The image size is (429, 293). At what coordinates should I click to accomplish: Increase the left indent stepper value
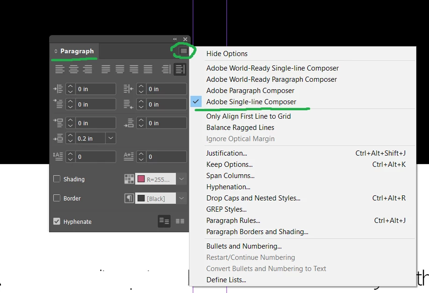[70, 86]
